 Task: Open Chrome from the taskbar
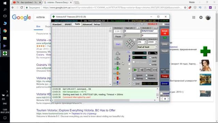click(5, 31)
